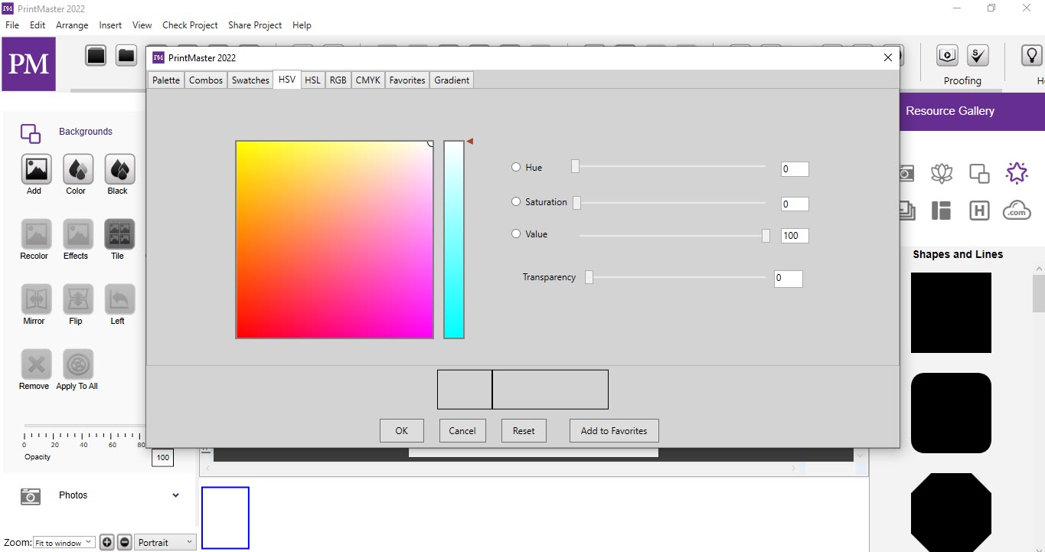Click the Add background icon
This screenshot has width=1045, height=552.
(36, 169)
